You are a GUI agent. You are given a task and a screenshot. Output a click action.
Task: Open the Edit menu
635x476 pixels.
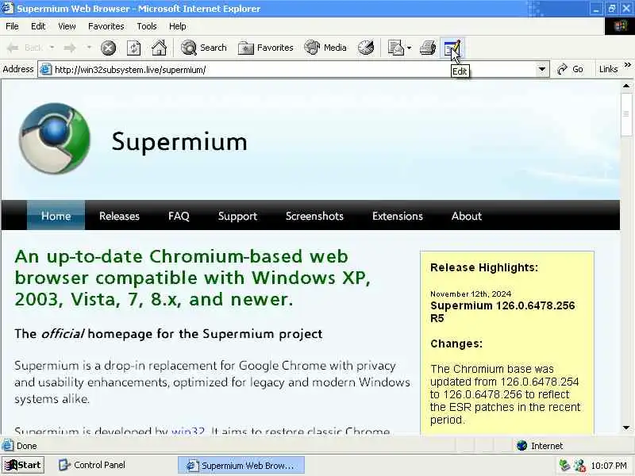tap(38, 26)
